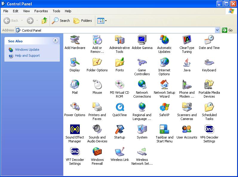Open Help and Support link
The width and height of the screenshot is (238, 177).
point(27,56)
